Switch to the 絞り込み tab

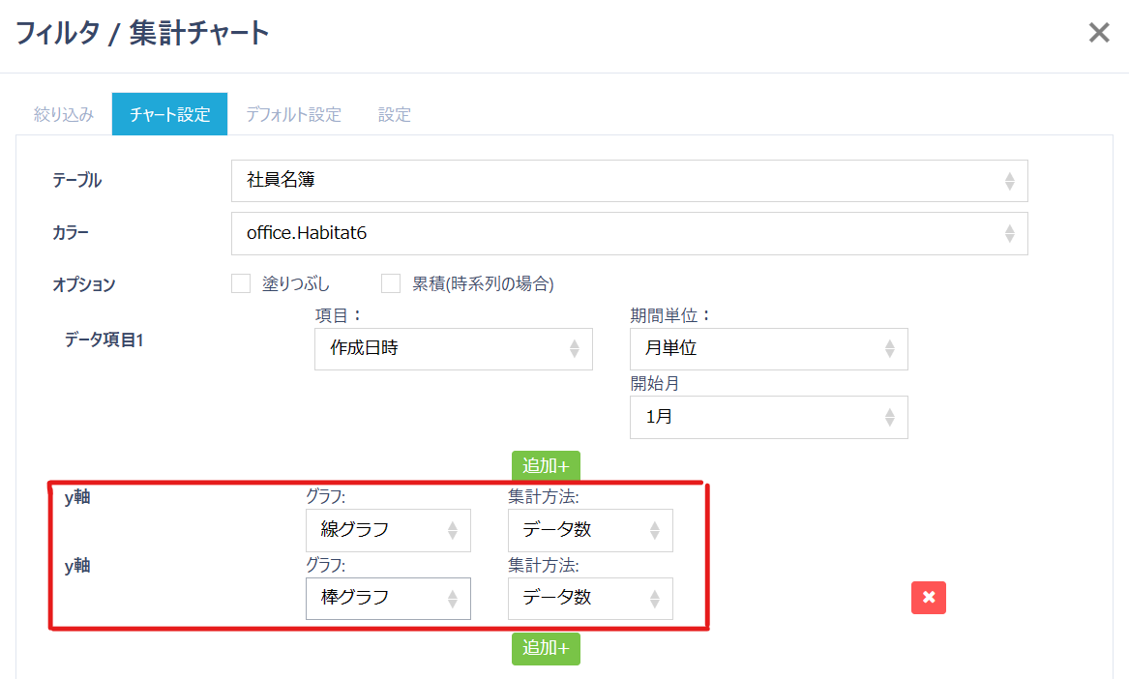click(64, 114)
